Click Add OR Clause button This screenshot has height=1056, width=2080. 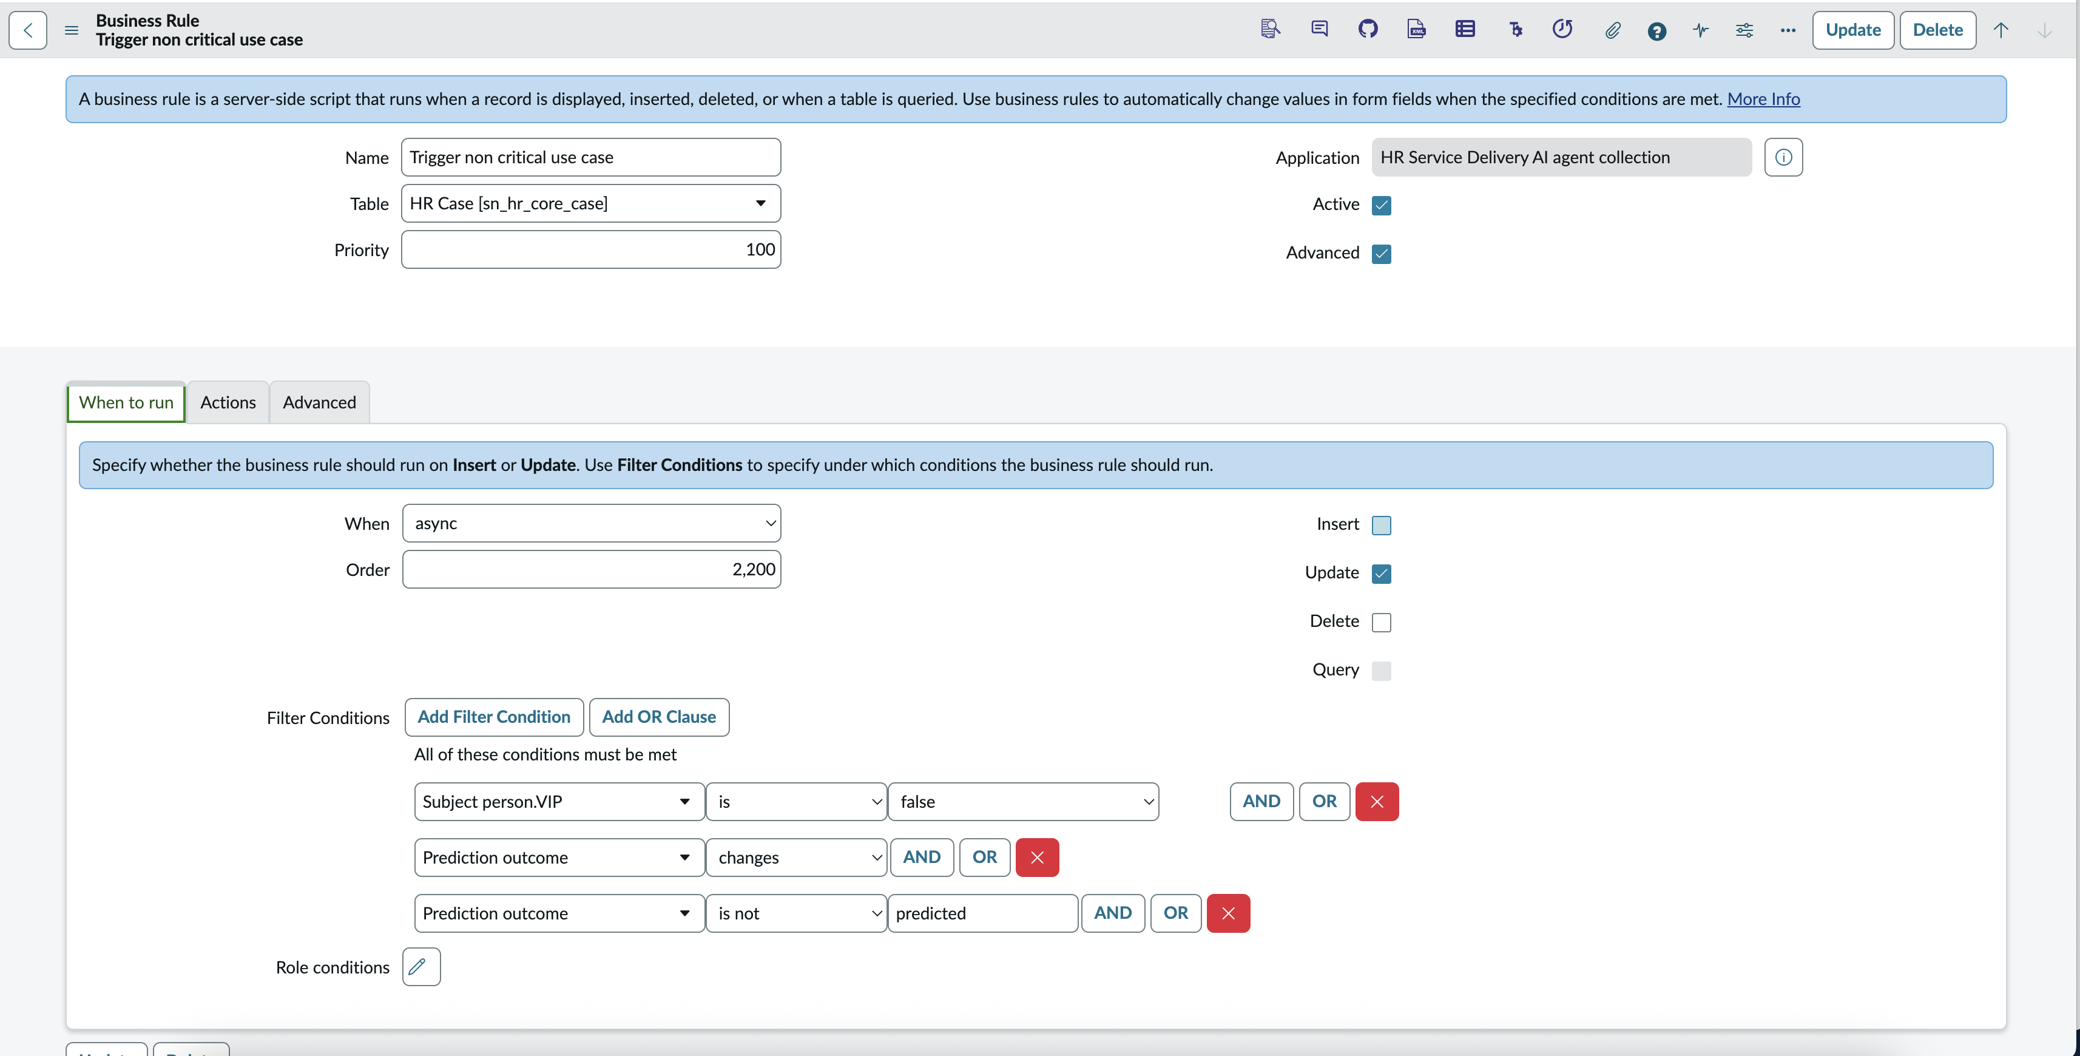(x=658, y=716)
